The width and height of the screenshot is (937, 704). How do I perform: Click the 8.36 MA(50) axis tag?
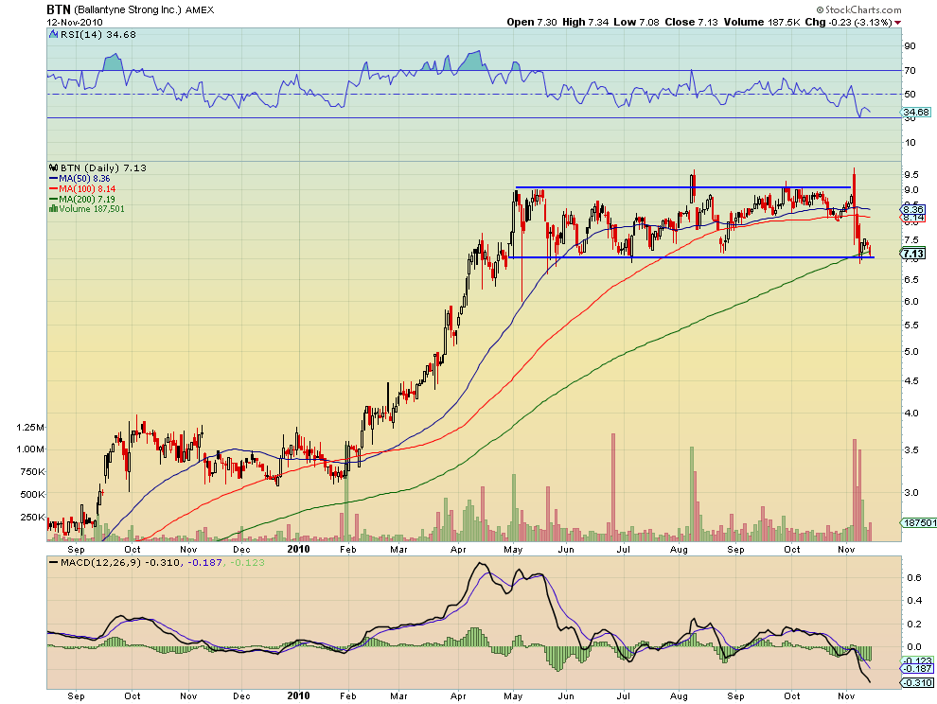pos(913,210)
